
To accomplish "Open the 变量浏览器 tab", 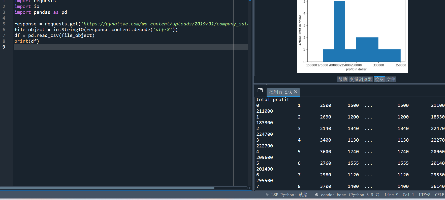I will click(361, 79).
